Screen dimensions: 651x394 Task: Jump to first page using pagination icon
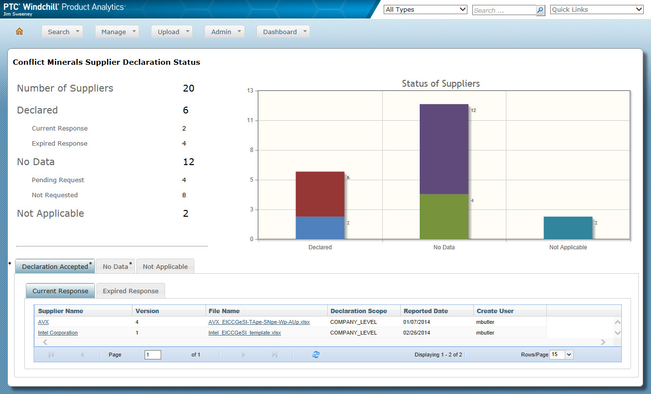51,355
